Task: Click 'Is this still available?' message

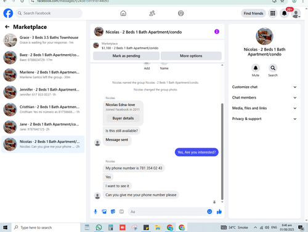Action: pyautogui.click(x=121, y=130)
